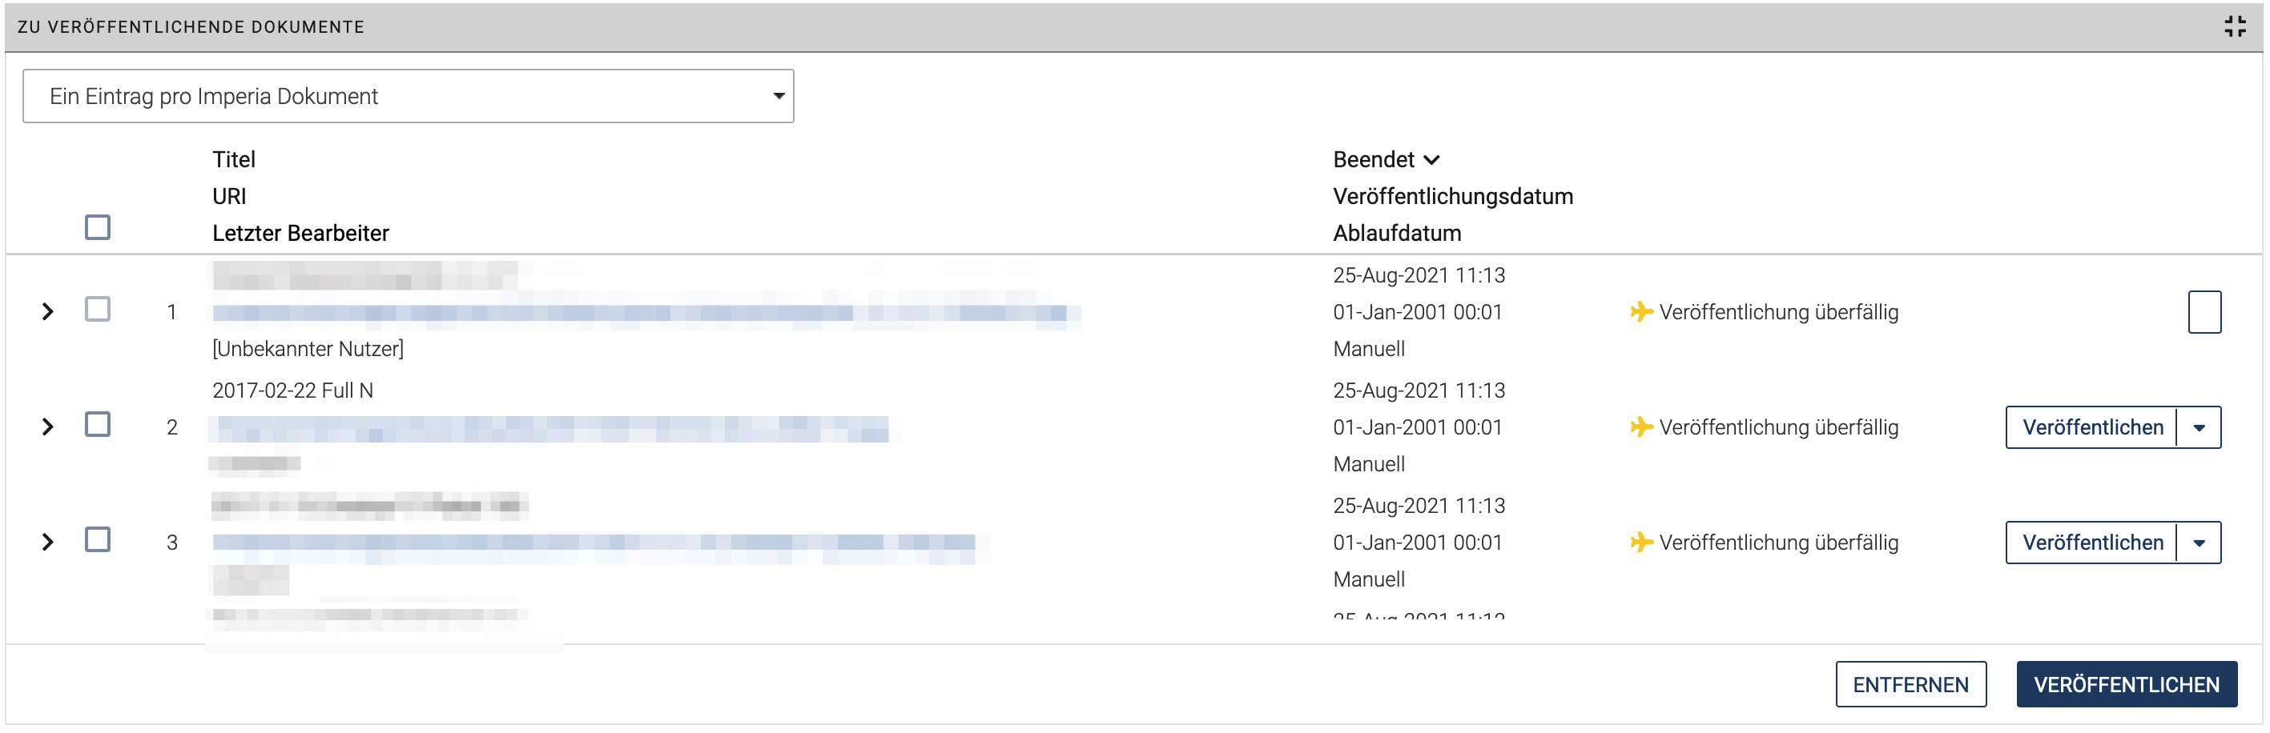
Task: Click the Titel column header
Action: click(x=234, y=159)
